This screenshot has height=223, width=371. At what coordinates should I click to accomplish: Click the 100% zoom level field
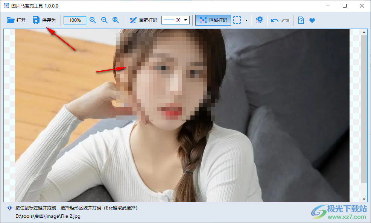(x=75, y=20)
